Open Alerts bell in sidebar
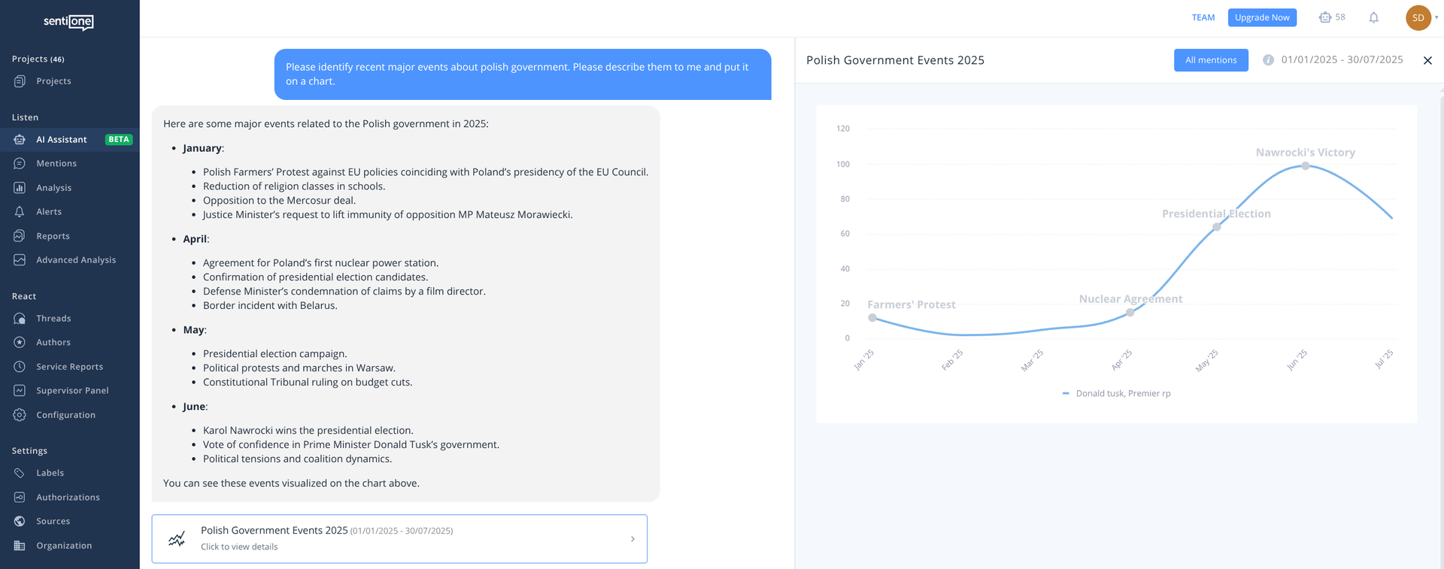The height and width of the screenshot is (569, 1444). [20, 212]
